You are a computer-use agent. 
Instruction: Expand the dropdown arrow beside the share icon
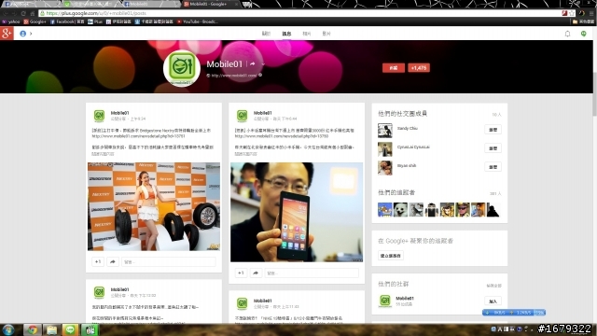(263, 64)
